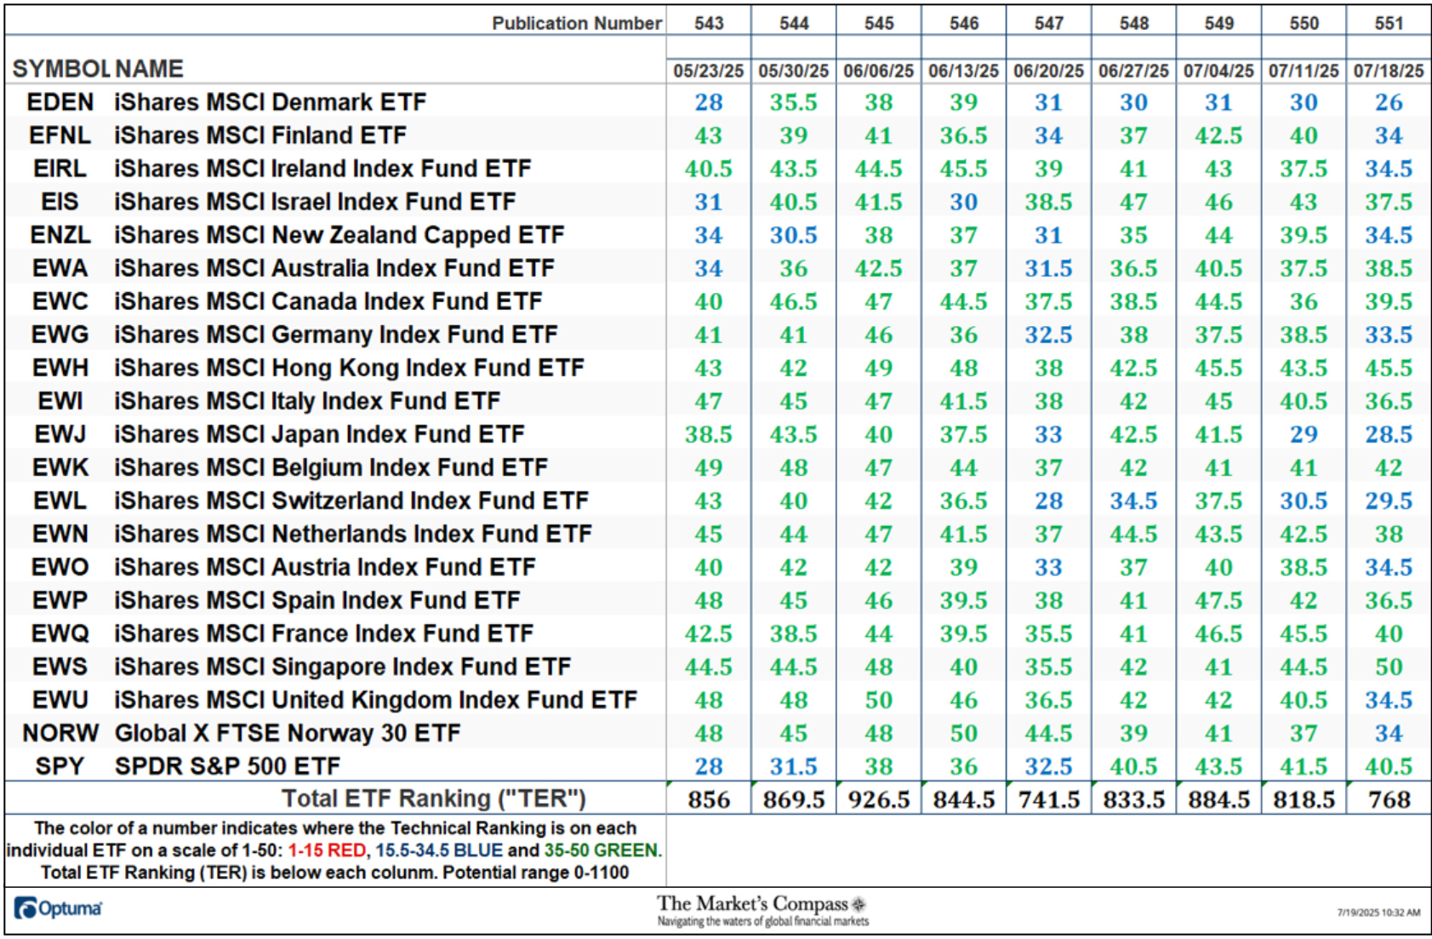The height and width of the screenshot is (939, 1432).
Task: Click iShares MSCI Finland ETF name
Action: pos(260,135)
